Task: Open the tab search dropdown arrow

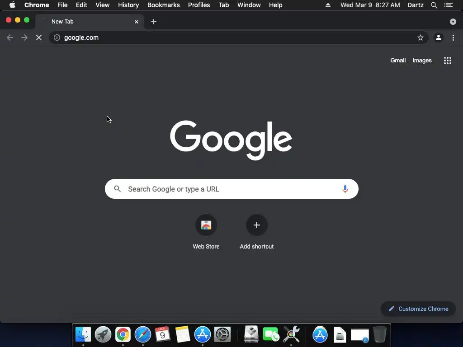Action: pyautogui.click(x=453, y=22)
